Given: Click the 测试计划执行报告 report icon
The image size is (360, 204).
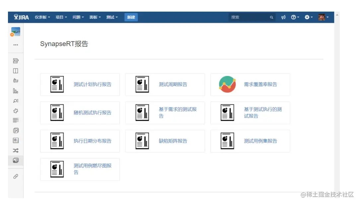Looking at the screenshot, I should (x=57, y=84).
